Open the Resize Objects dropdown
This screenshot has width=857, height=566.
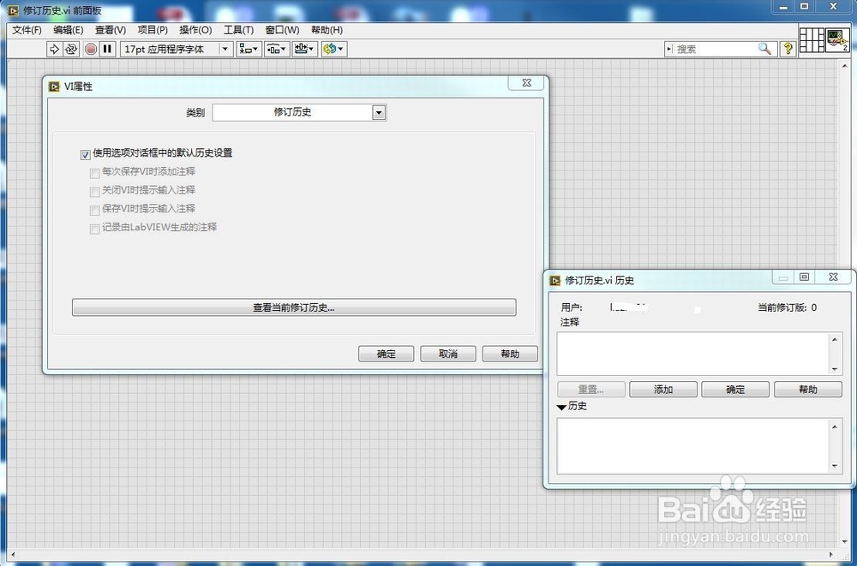(304, 49)
